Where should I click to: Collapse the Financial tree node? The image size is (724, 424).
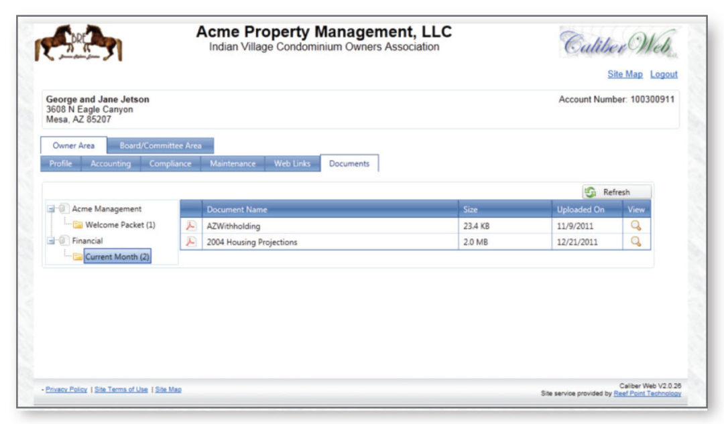coord(51,240)
